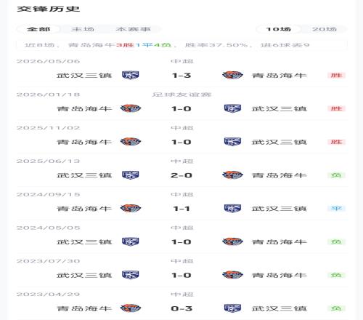Click Wuhan Three Towns logo in 2023/04/29 match
The image size is (363, 320).
tap(232, 308)
